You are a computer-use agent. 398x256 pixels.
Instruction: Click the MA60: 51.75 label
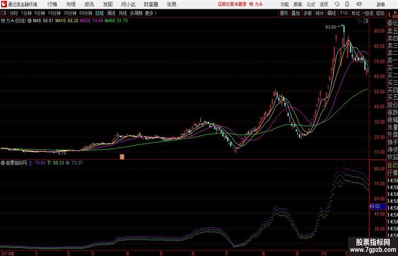pyautogui.click(x=116, y=21)
